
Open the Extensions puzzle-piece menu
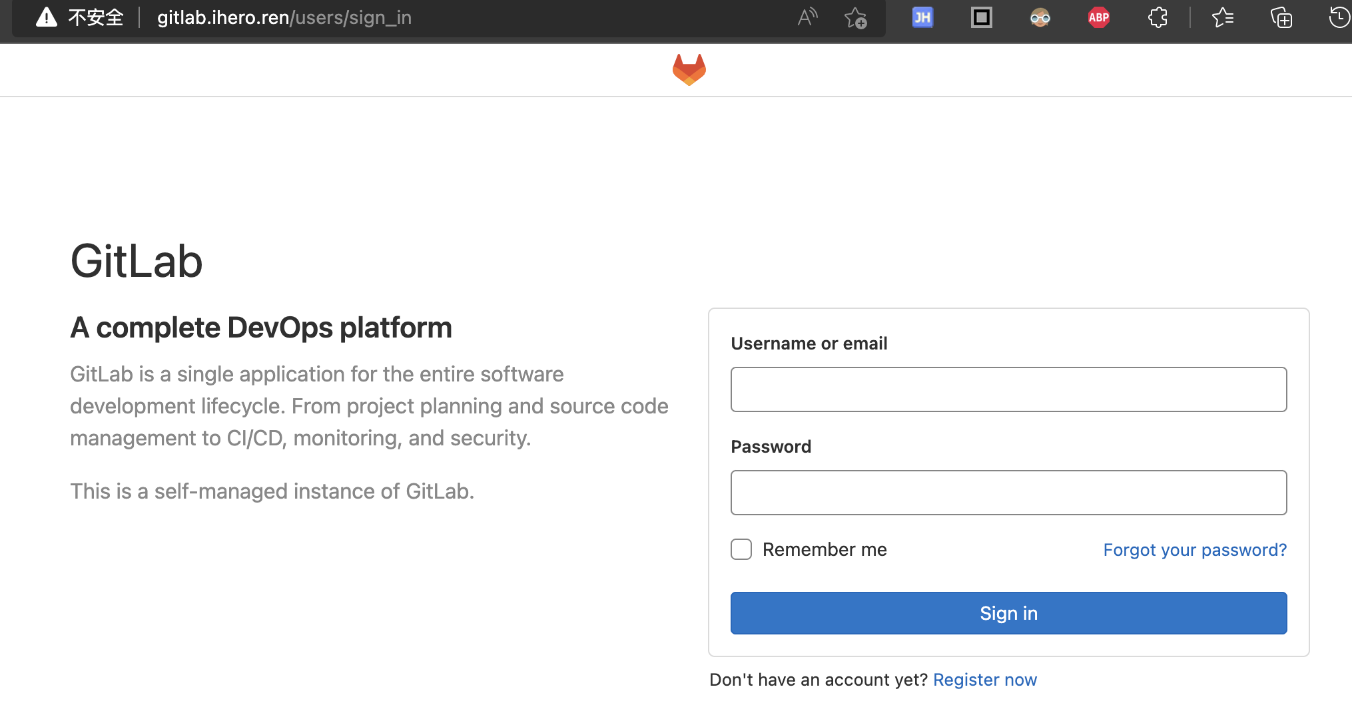pos(1158,17)
